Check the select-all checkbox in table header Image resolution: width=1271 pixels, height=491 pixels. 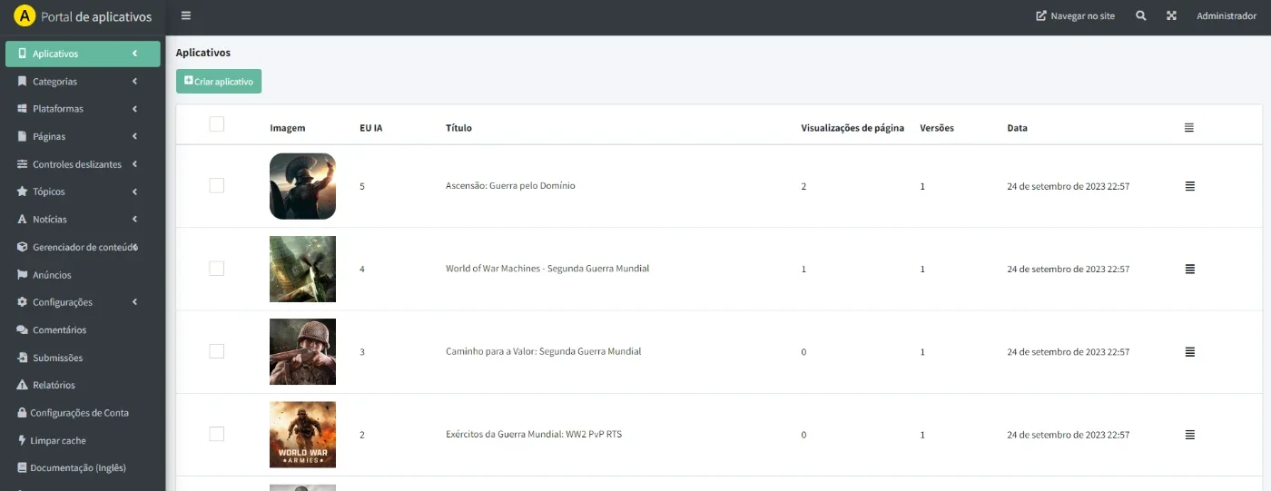216,124
